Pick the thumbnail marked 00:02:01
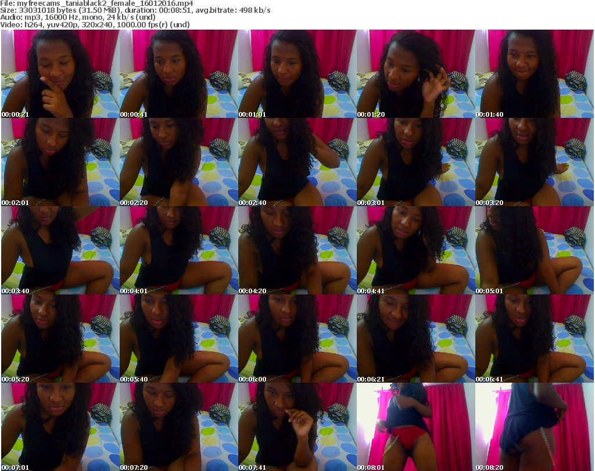Screen dimensions: 595x471 pyautogui.click(x=60, y=162)
